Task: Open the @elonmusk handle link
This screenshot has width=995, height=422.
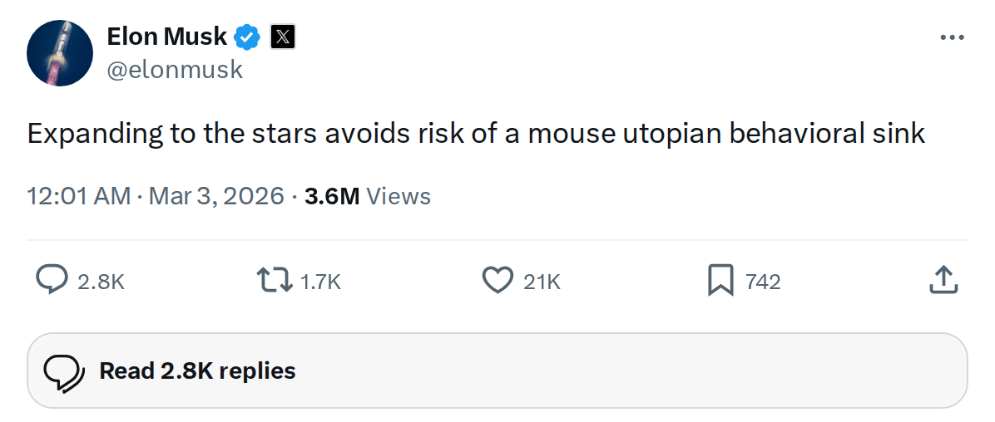Action: tap(175, 70)
